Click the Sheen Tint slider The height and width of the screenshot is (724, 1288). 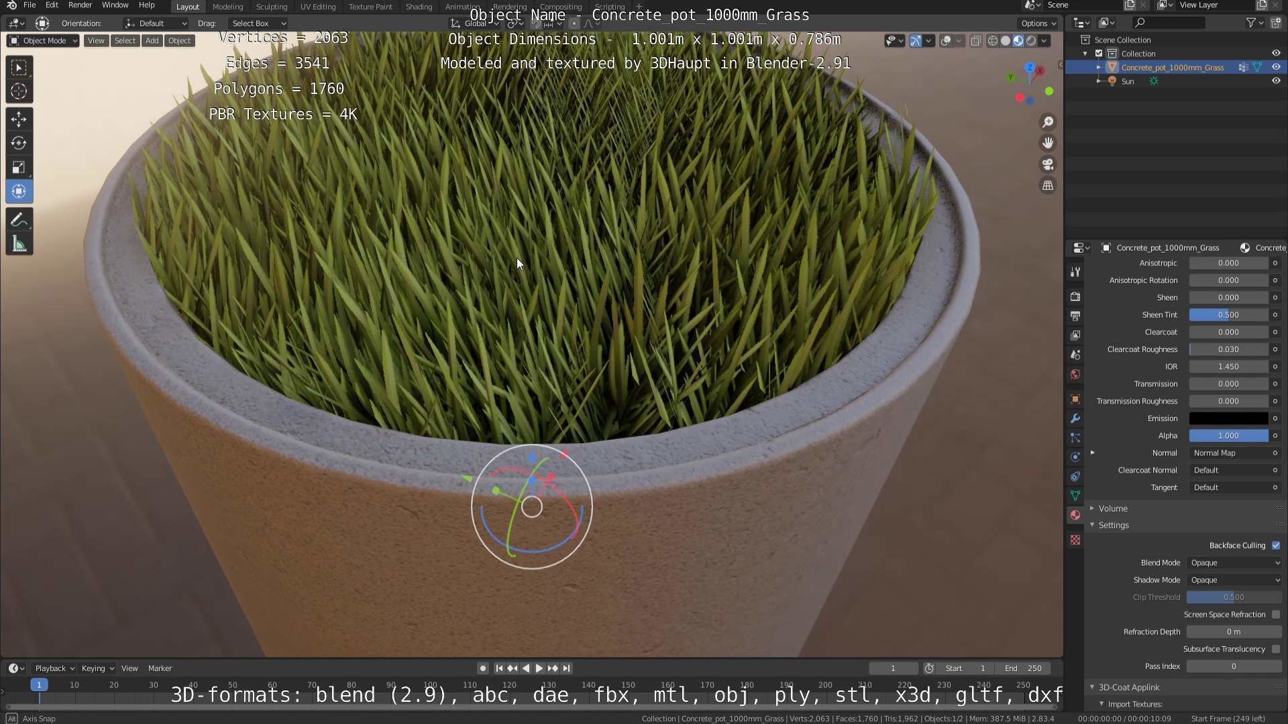(x=1228, y=315)
